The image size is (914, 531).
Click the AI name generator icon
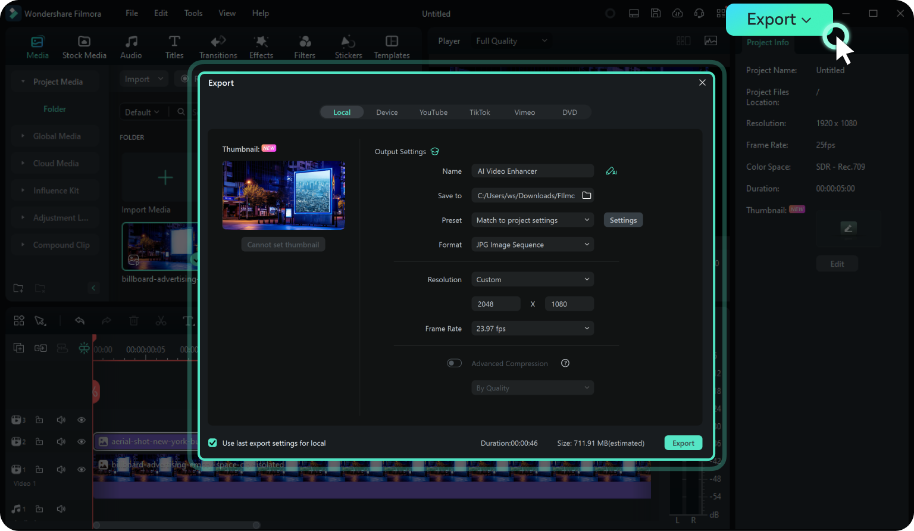[611, 171]
